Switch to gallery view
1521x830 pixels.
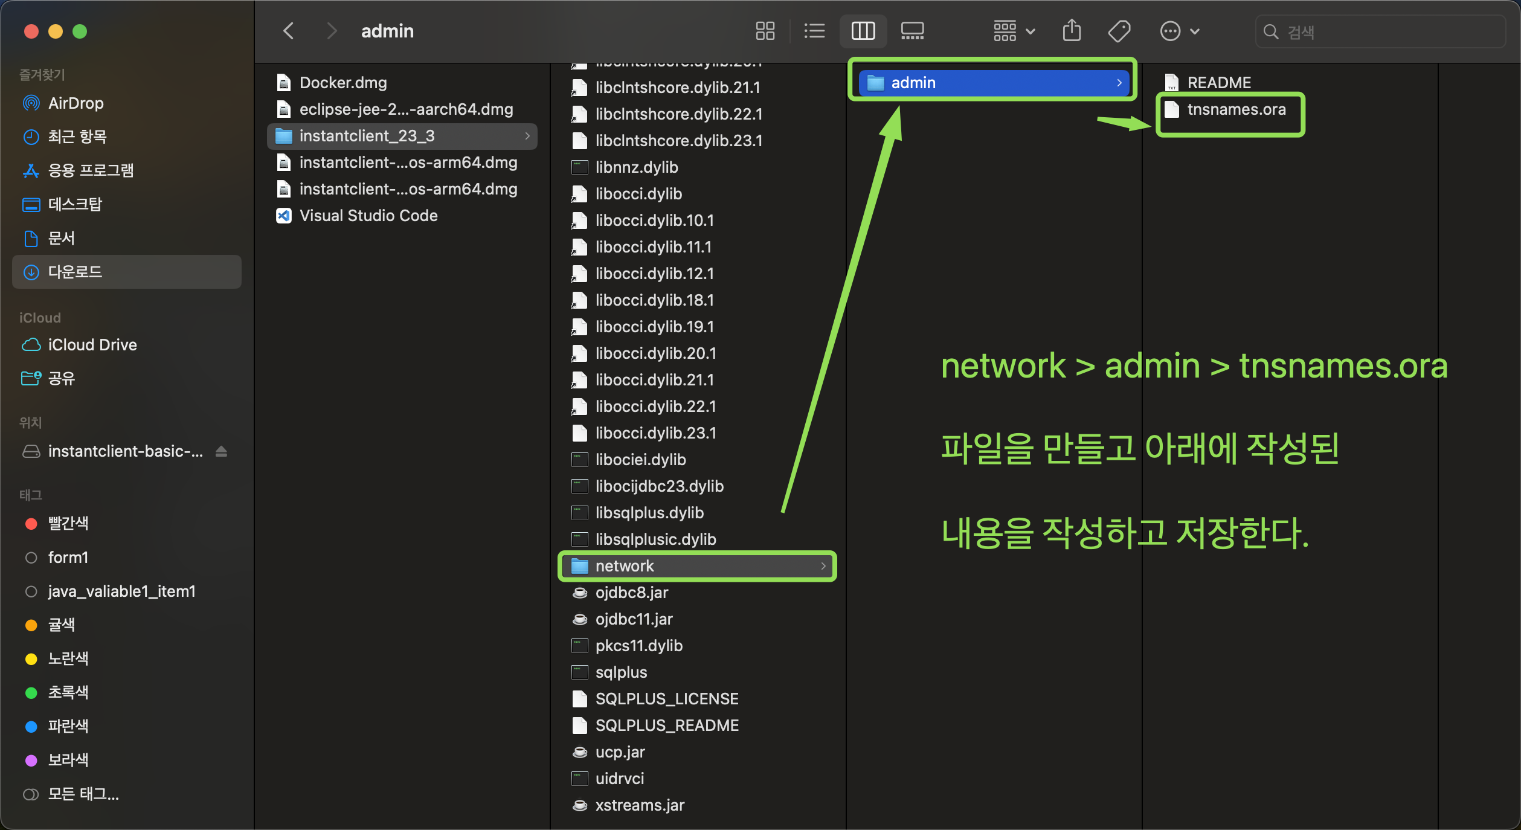(x=912, y=31)
